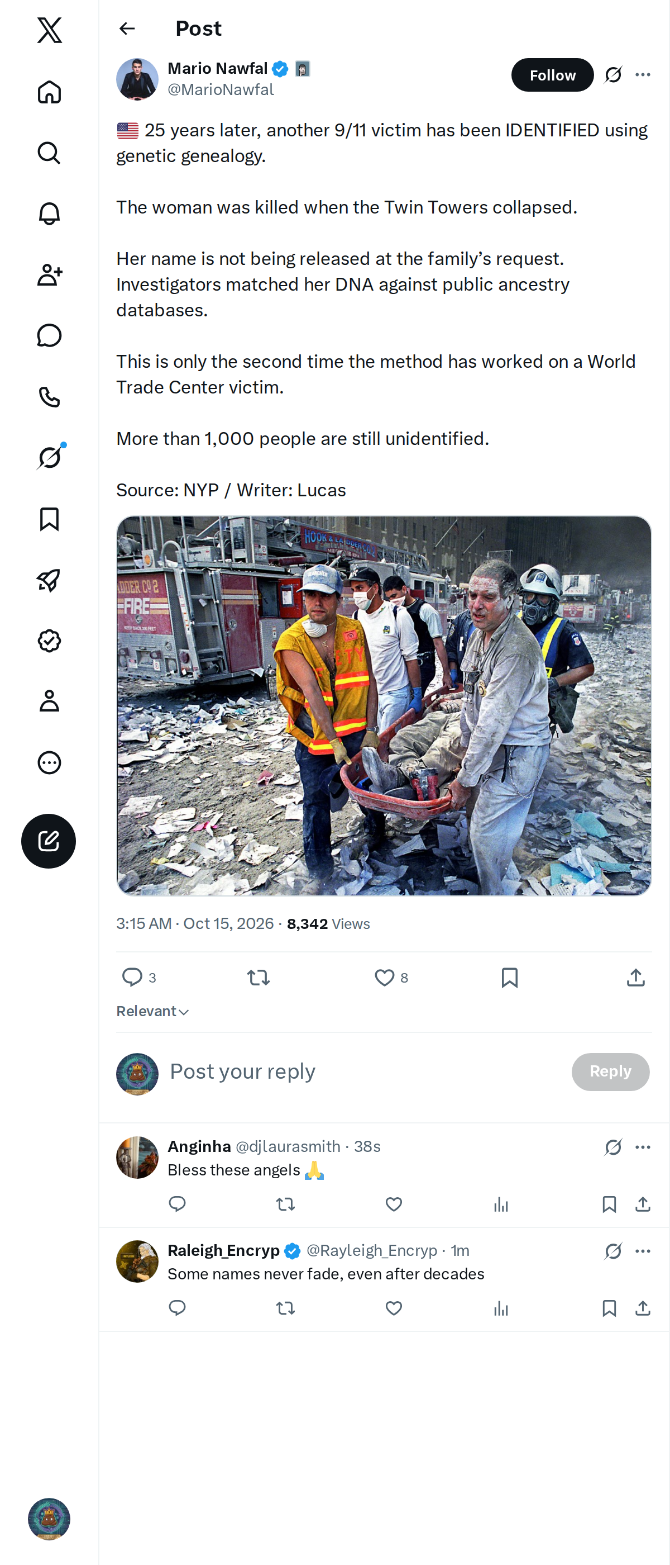This screenshot has height=1565, width=670.
Task: Open the Bookmarks item in sidebar
Action: 49,519
